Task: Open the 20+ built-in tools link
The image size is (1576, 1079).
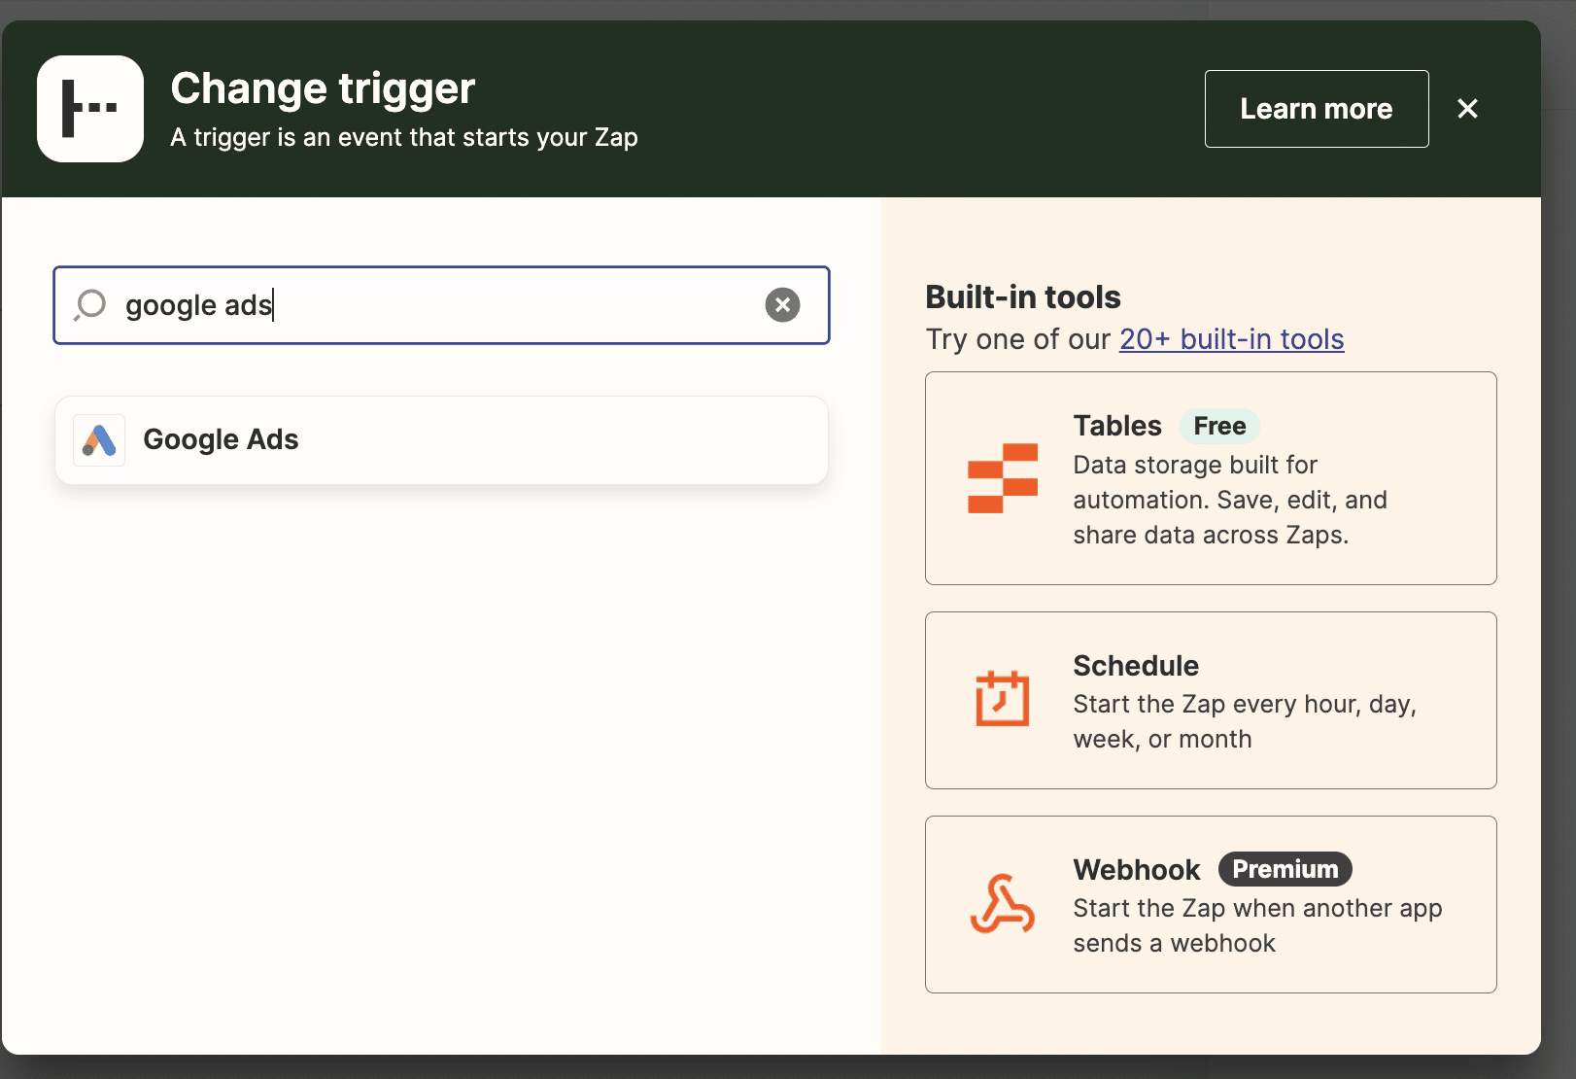Action: (x=1231, y=339)
